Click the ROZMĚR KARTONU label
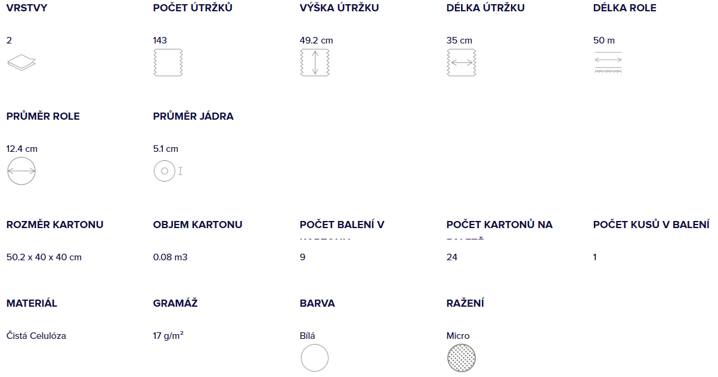 pyautogui.click(x=55, y=225)
